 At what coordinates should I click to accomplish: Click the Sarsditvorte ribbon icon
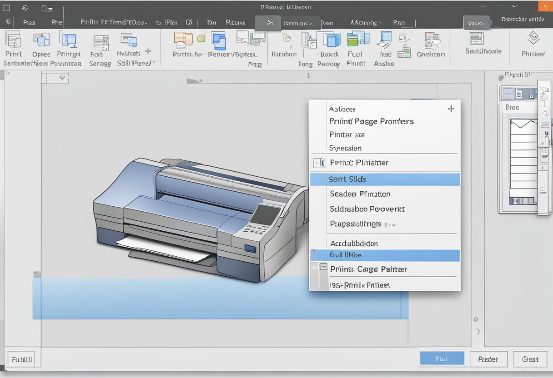click(477, 39)
